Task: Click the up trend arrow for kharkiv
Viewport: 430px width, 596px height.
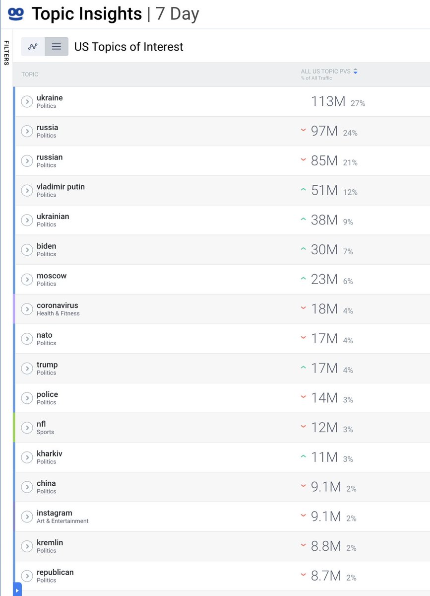Action: pyautogui.click(x=303, y=456)
